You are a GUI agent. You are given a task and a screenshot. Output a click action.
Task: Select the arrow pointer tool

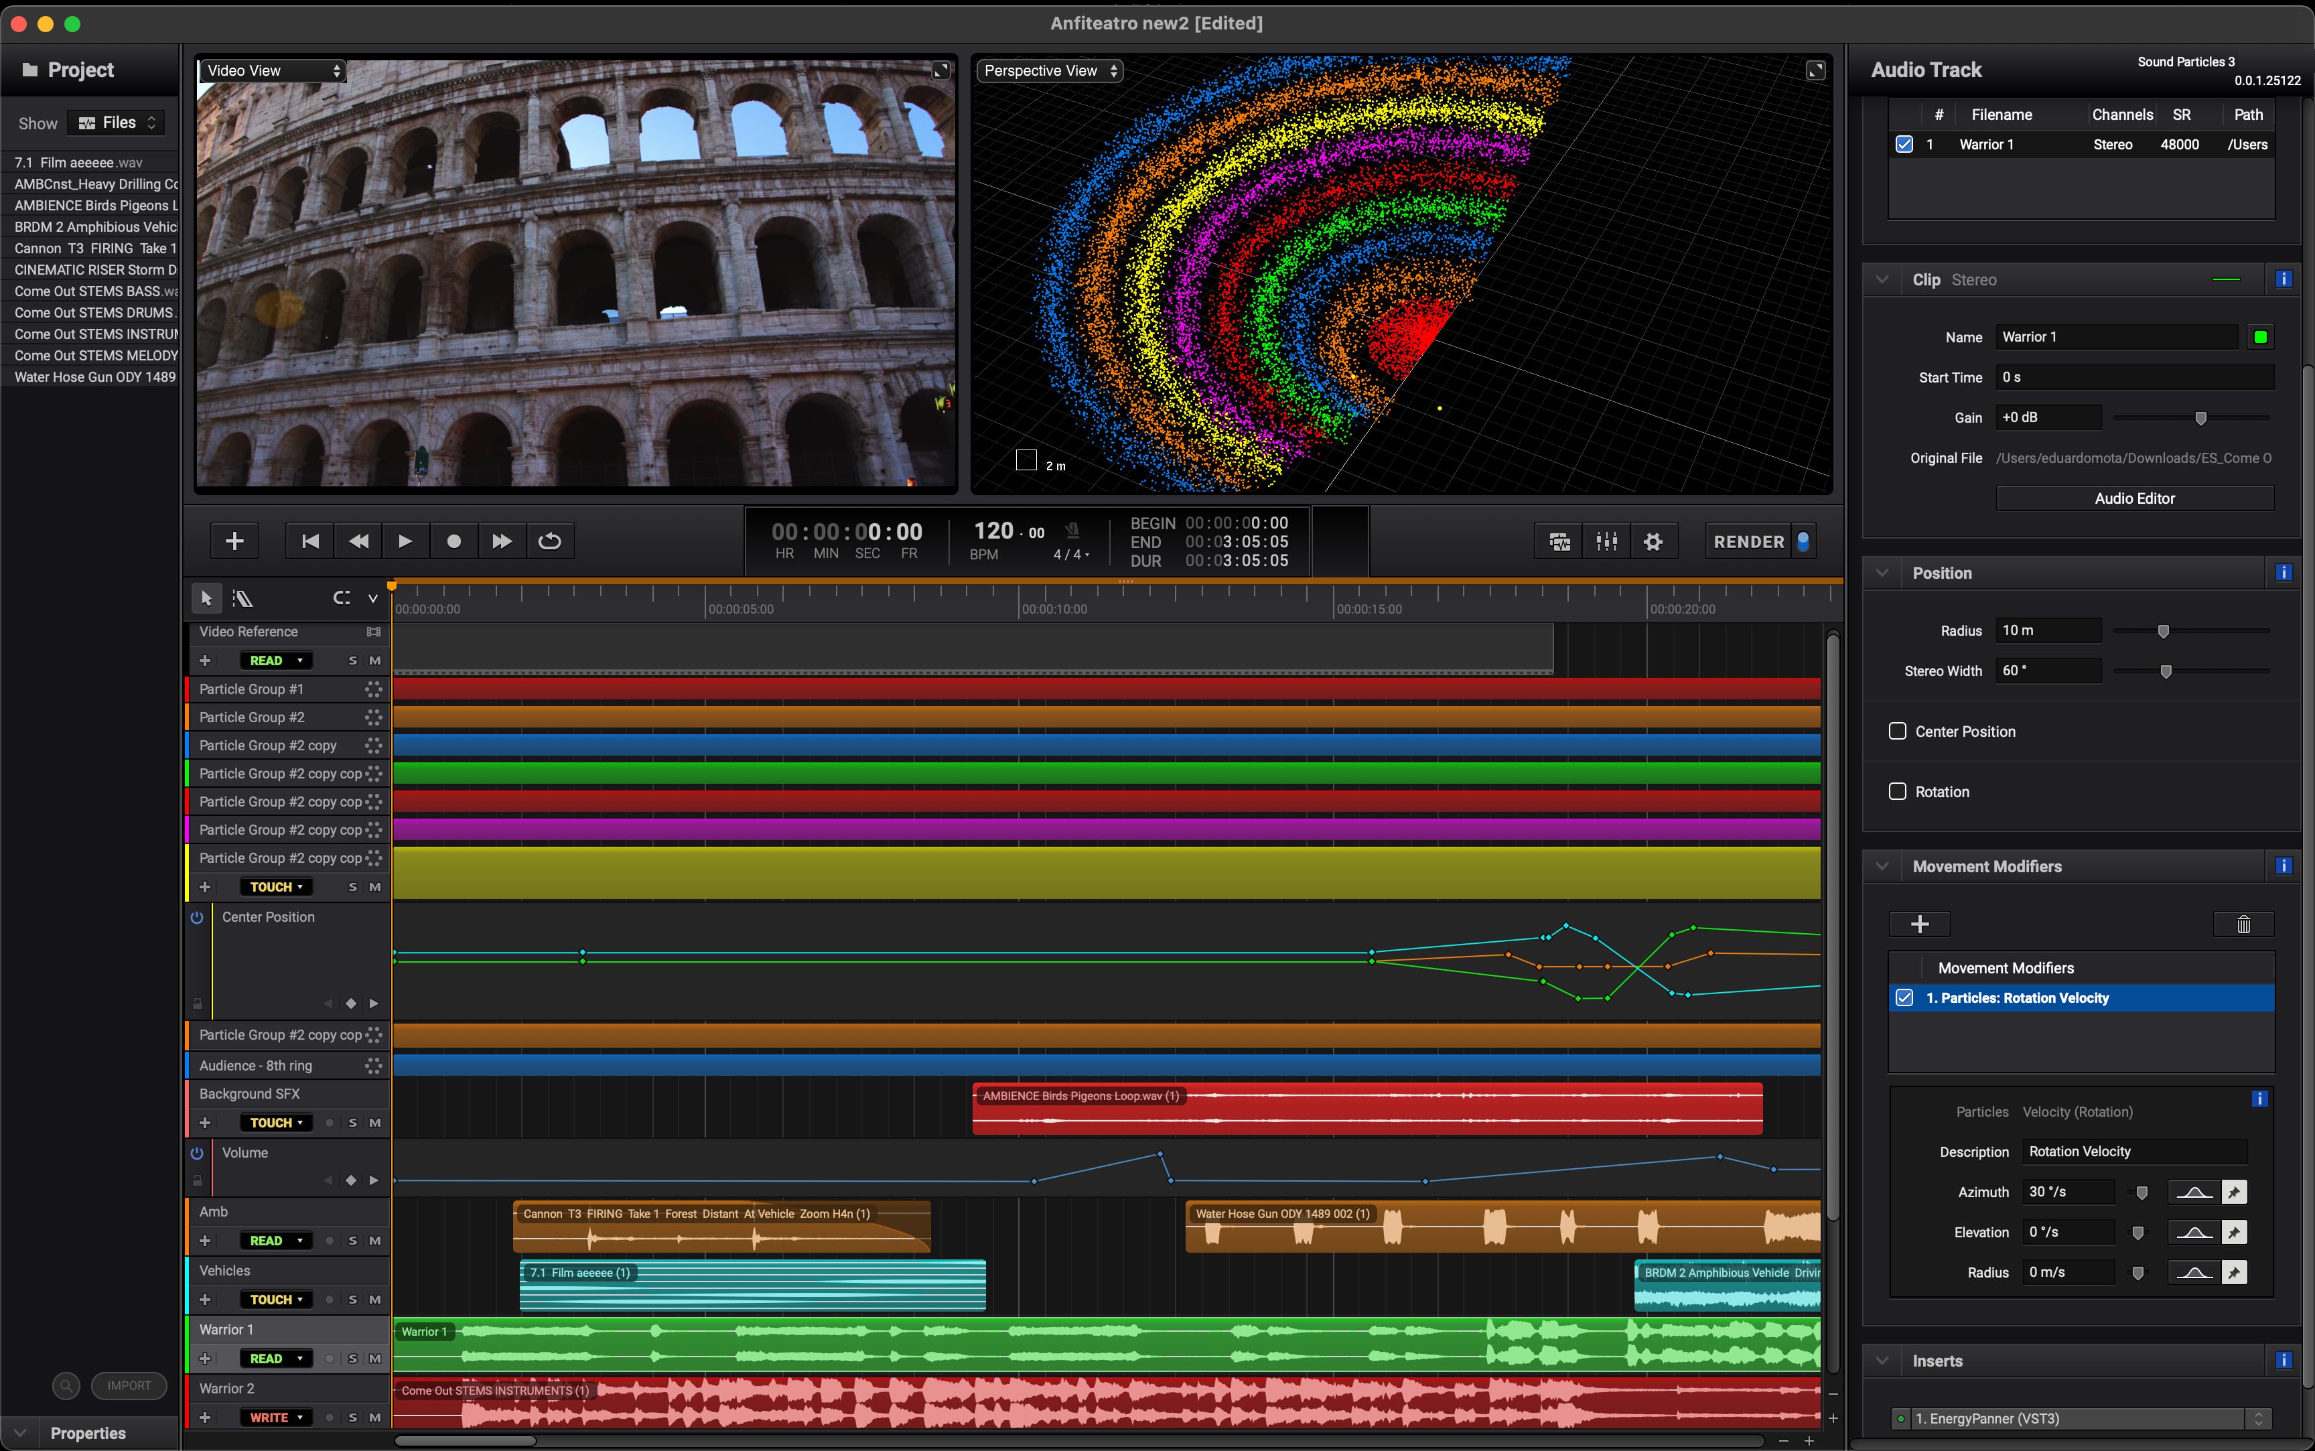pos(205,598)
